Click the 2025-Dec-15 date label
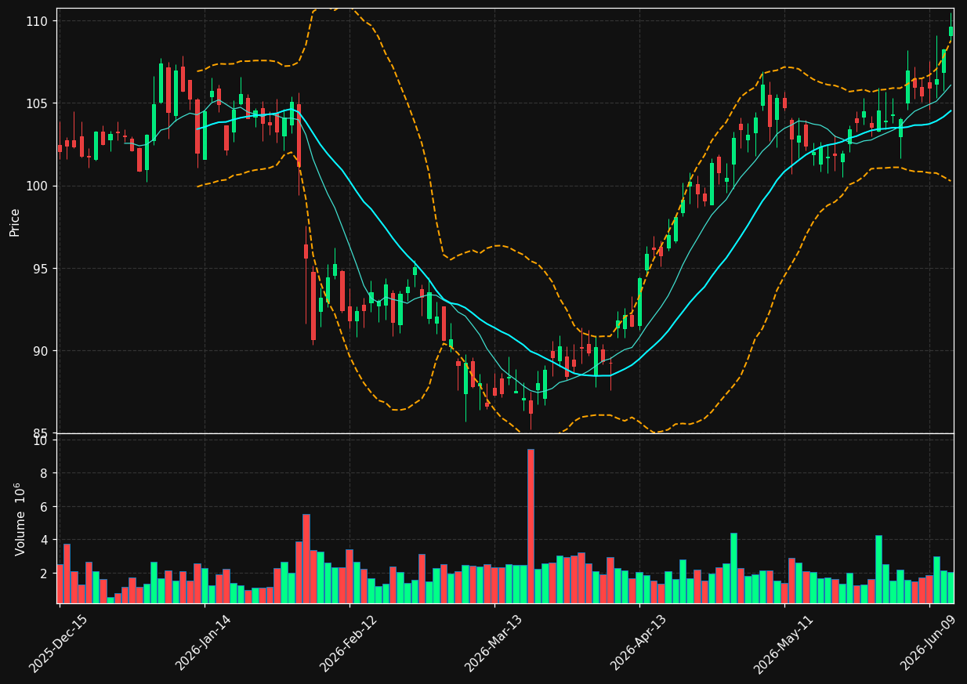967x684 pixels. [x=59, y=642]
